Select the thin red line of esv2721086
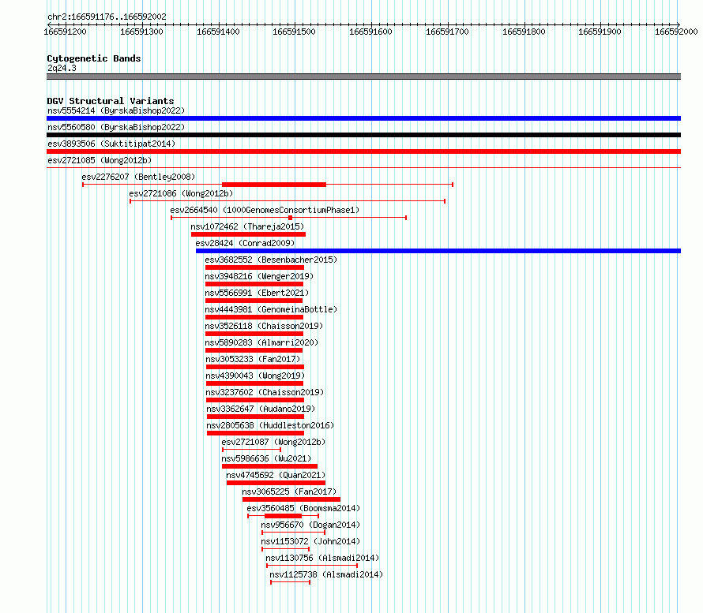Screen dimensions: 703x613 [288, 201]
